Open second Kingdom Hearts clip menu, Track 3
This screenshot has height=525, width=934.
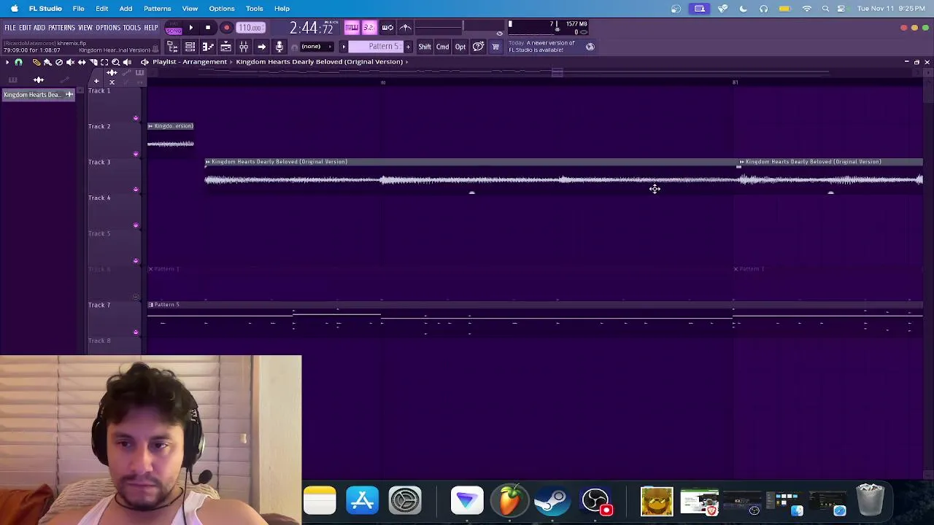click(x=742, y=162)
